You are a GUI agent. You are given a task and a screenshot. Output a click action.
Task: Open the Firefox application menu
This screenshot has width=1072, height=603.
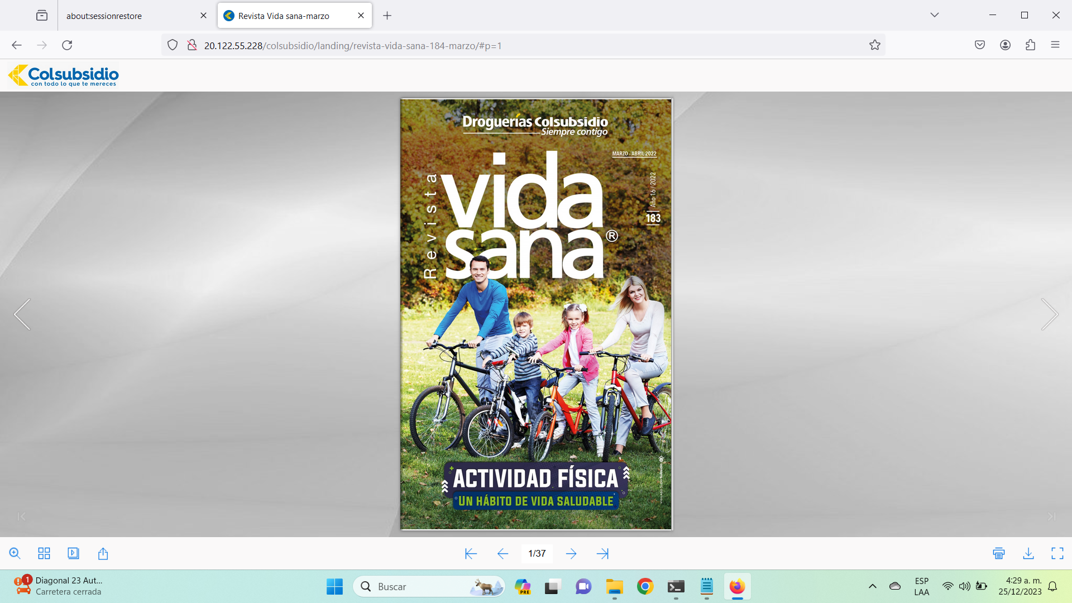(1055, 45)
